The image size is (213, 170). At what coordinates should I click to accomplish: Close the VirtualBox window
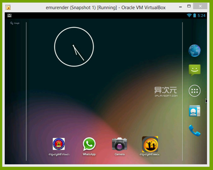[200, 6]
